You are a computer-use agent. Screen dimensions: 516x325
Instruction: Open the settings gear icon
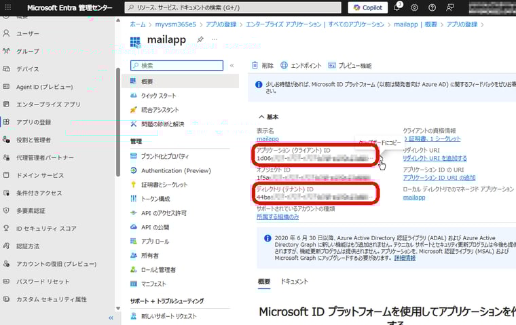[414, 7]
